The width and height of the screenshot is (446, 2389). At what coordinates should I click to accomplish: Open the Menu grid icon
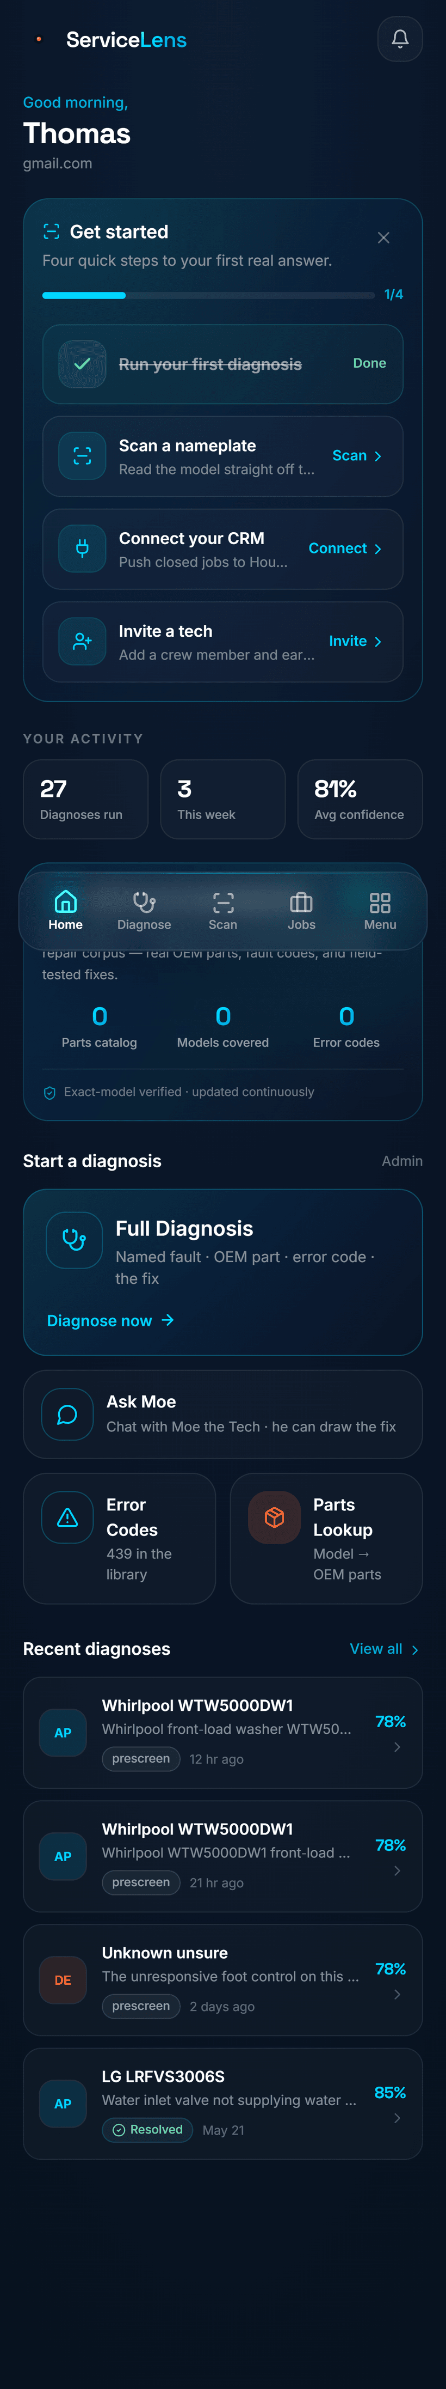(380, 903)
